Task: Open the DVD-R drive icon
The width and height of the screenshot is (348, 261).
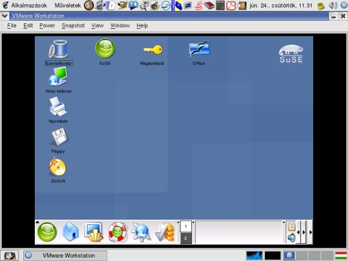Action: [58, 167]
